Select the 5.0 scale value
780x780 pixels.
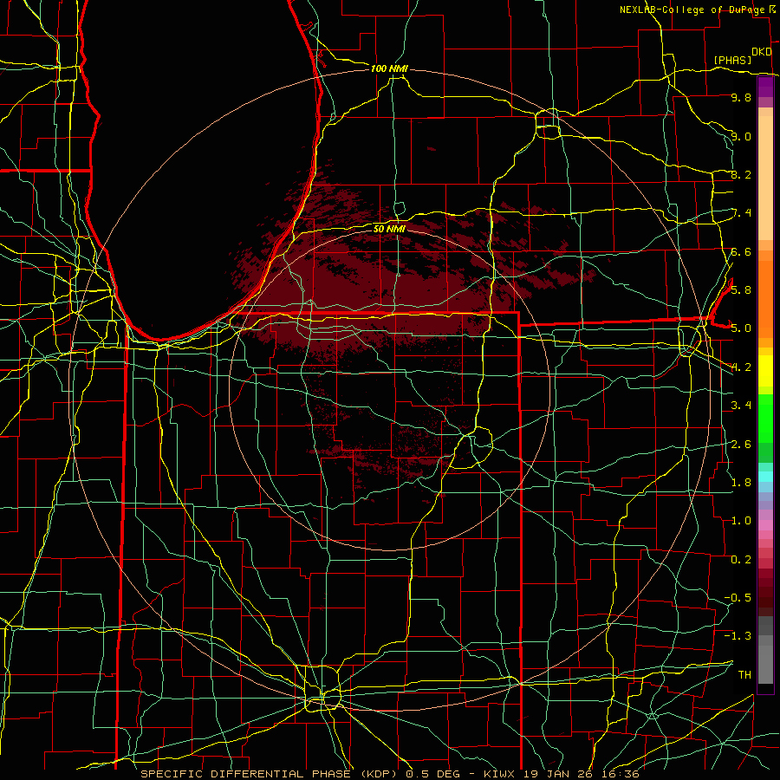click(741, 328)
